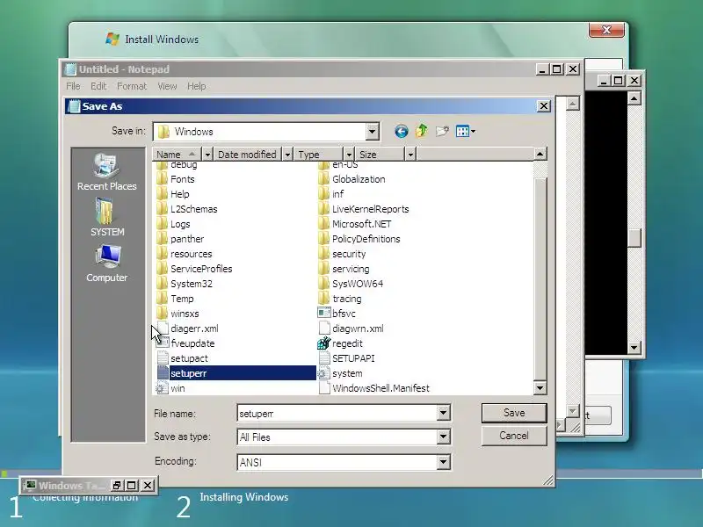
Task: Select the diagwrn.xml file
Action: [351, 328]
